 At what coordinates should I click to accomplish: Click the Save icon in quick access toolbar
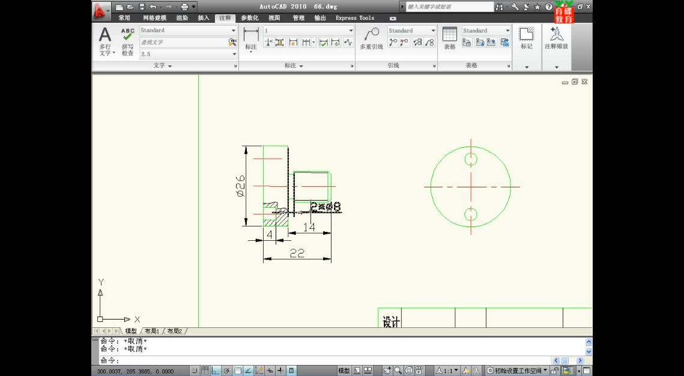pyautogui.click(x=141, y=7)
